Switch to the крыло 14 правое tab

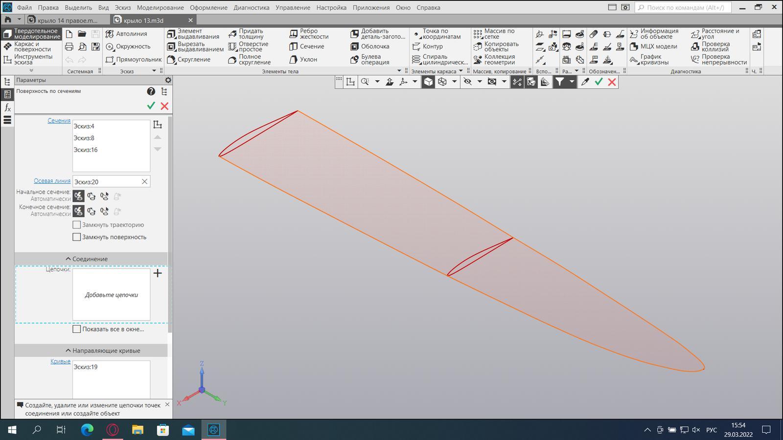coord(68,20)
